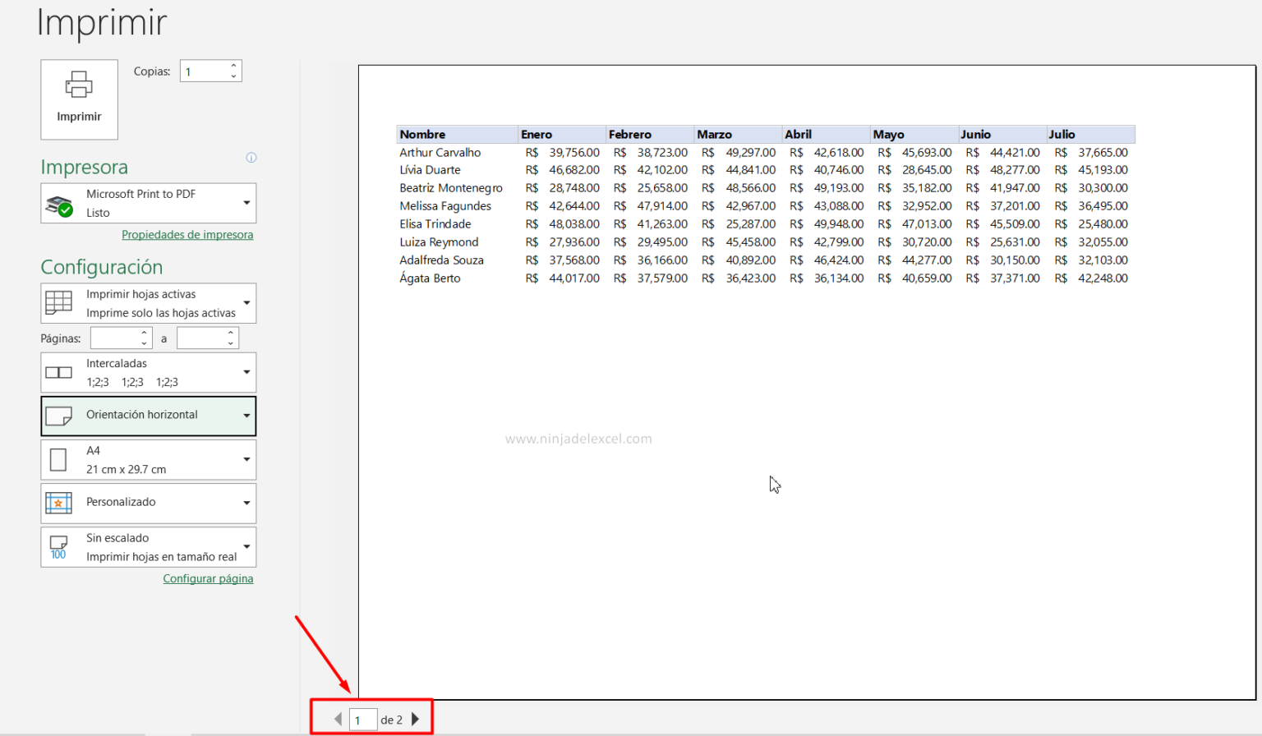Viewport: 1262px width, 736px height.
Task: Increase the Copias count with up arrow
Action: (x=234, y=66)
